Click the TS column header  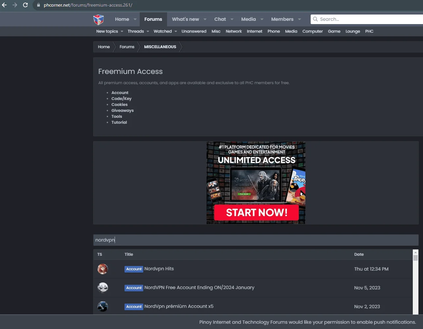(x=100, y=254)
